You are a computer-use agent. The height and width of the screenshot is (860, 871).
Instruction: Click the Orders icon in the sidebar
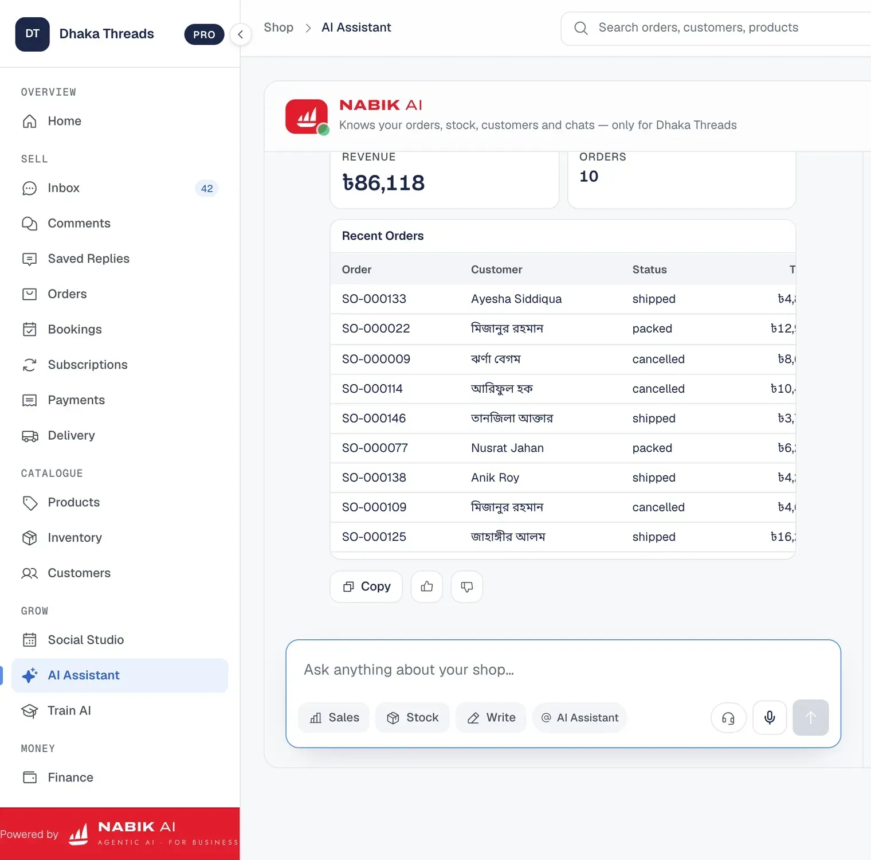pyautogui.click(x=29, y=294)
